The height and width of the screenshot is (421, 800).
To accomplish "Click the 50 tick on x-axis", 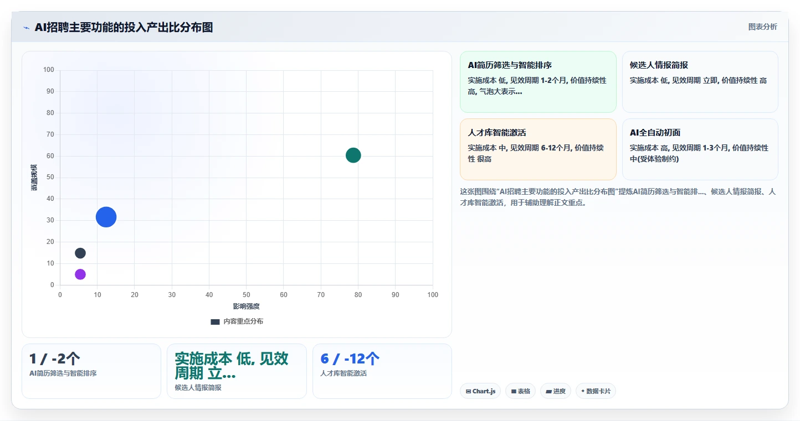I will [x=246, y=295].
